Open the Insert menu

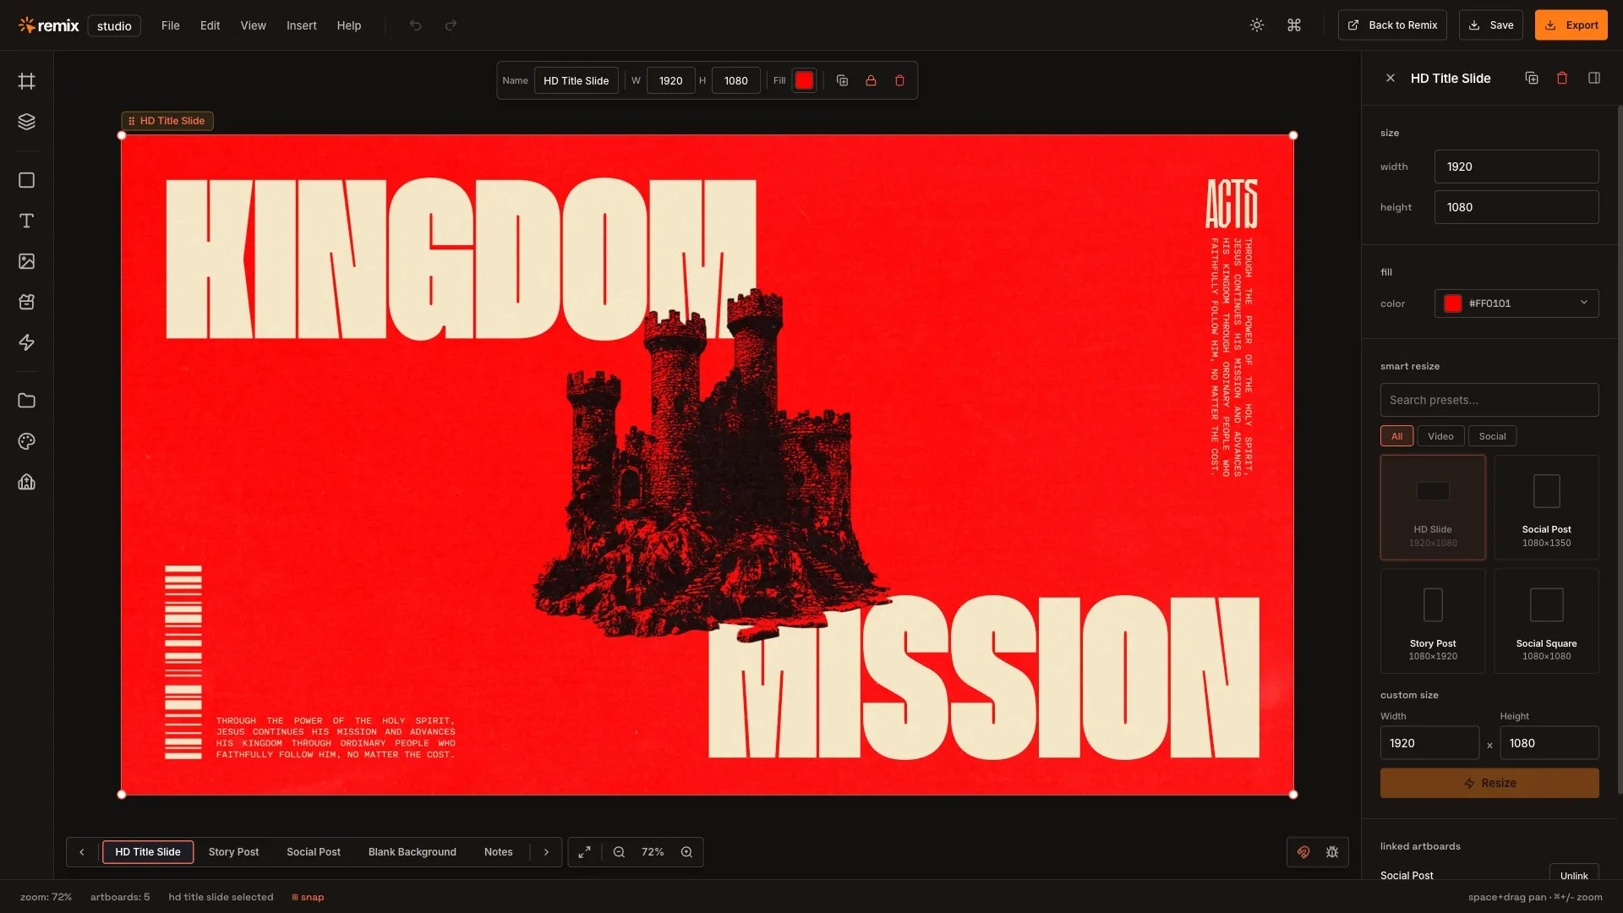301,25
